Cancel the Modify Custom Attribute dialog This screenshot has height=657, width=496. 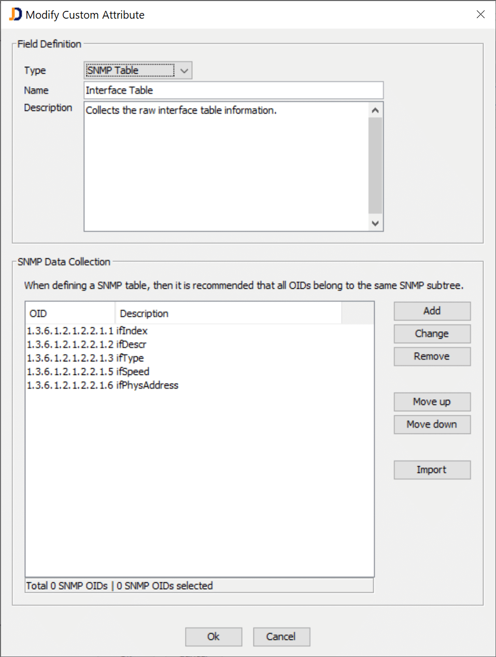click(x=281, y=637)
